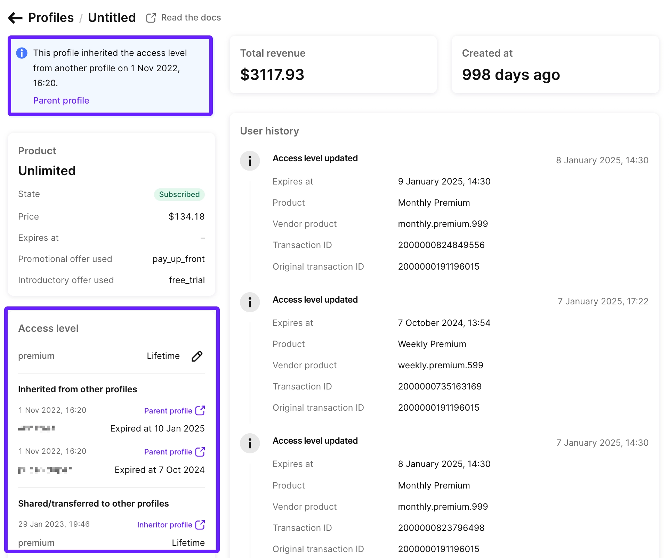Open Read the docs link
669x558 pixels.
(x=191, y=18)
